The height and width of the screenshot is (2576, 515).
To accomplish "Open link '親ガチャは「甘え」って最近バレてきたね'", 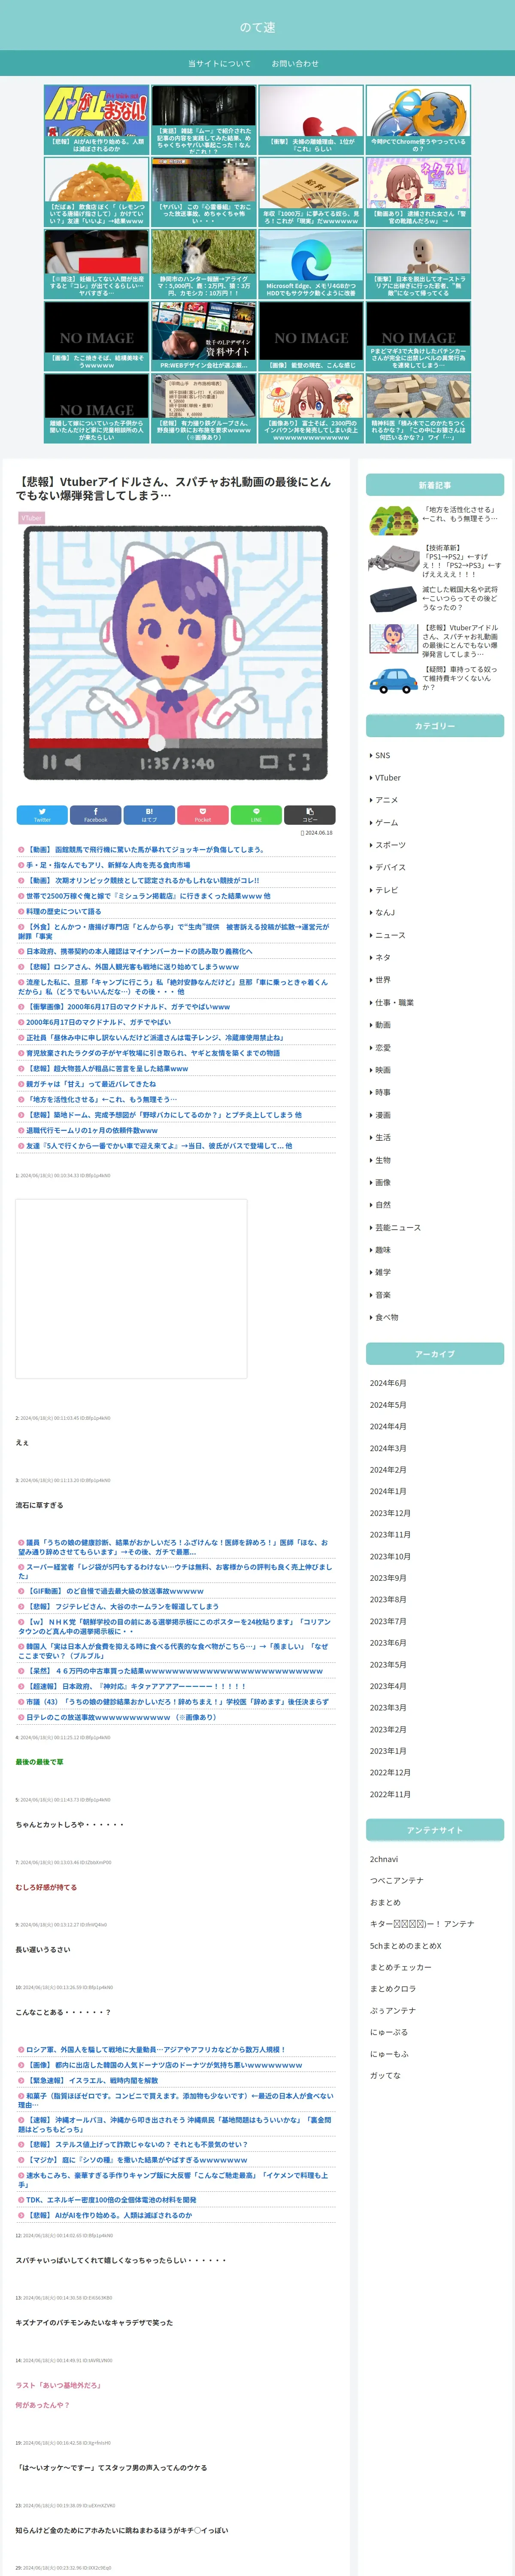I will click(91, 1084).
